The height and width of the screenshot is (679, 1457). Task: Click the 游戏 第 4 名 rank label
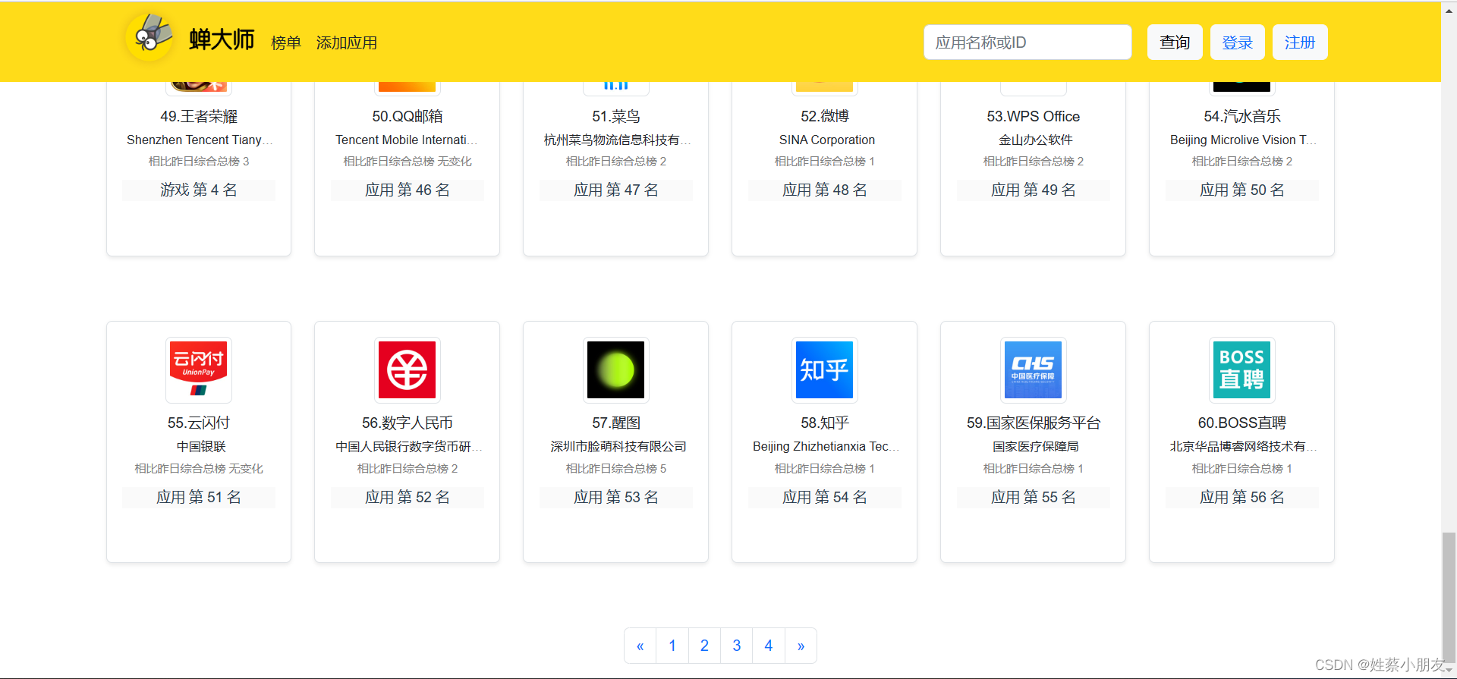coord(199,190)
